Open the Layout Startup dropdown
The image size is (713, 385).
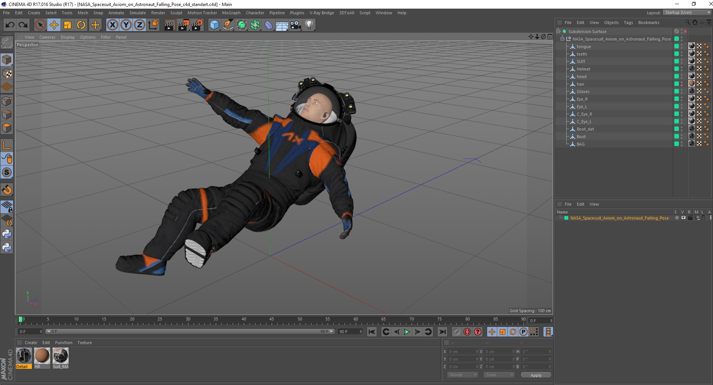[x=687, y=12]
